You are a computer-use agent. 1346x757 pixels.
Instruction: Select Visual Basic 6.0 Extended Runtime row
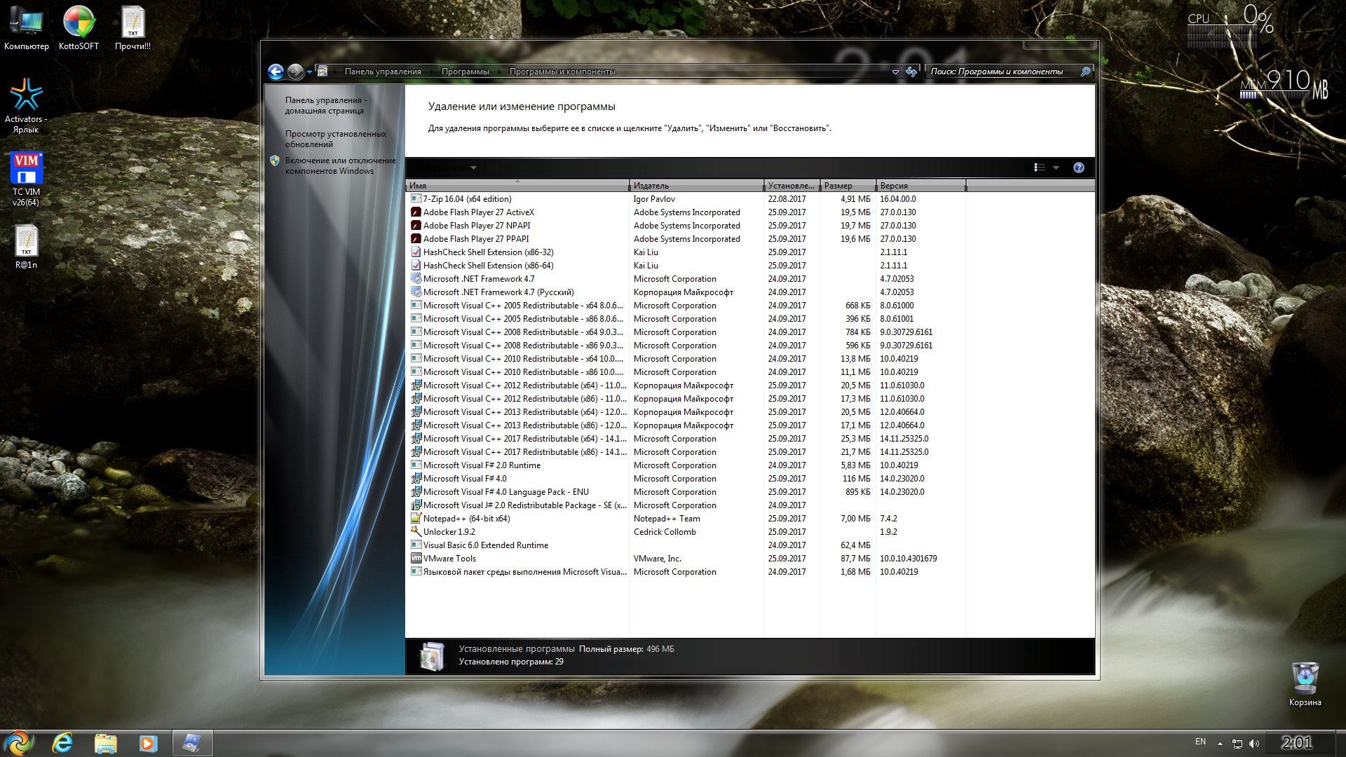[688, 545]
